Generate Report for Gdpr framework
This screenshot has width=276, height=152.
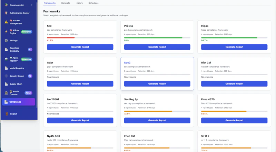pos(80,84)
